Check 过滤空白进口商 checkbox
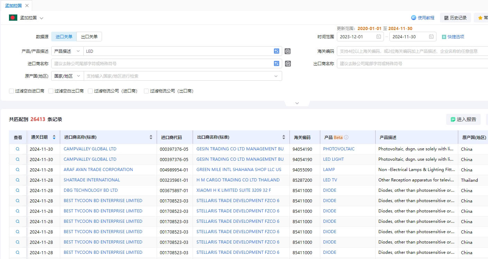 (11, 91)
